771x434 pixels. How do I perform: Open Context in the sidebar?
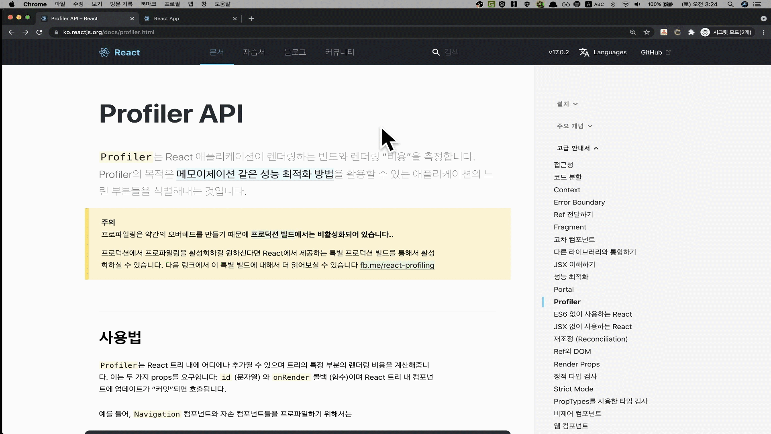click(x=567, y=190)
